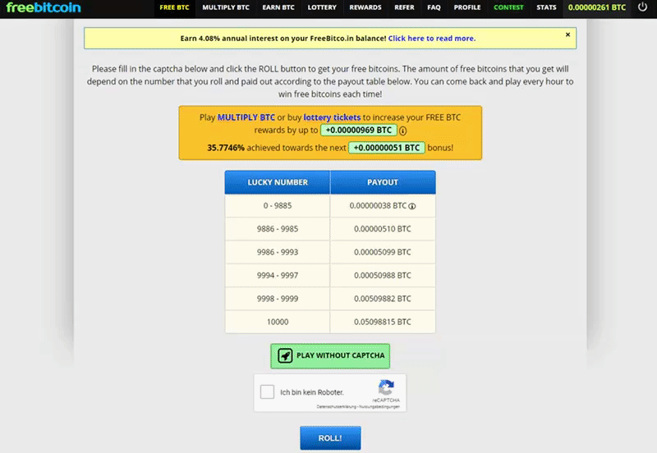
Task: Close the yellow interest banner
Action: (x=567, y=34)
